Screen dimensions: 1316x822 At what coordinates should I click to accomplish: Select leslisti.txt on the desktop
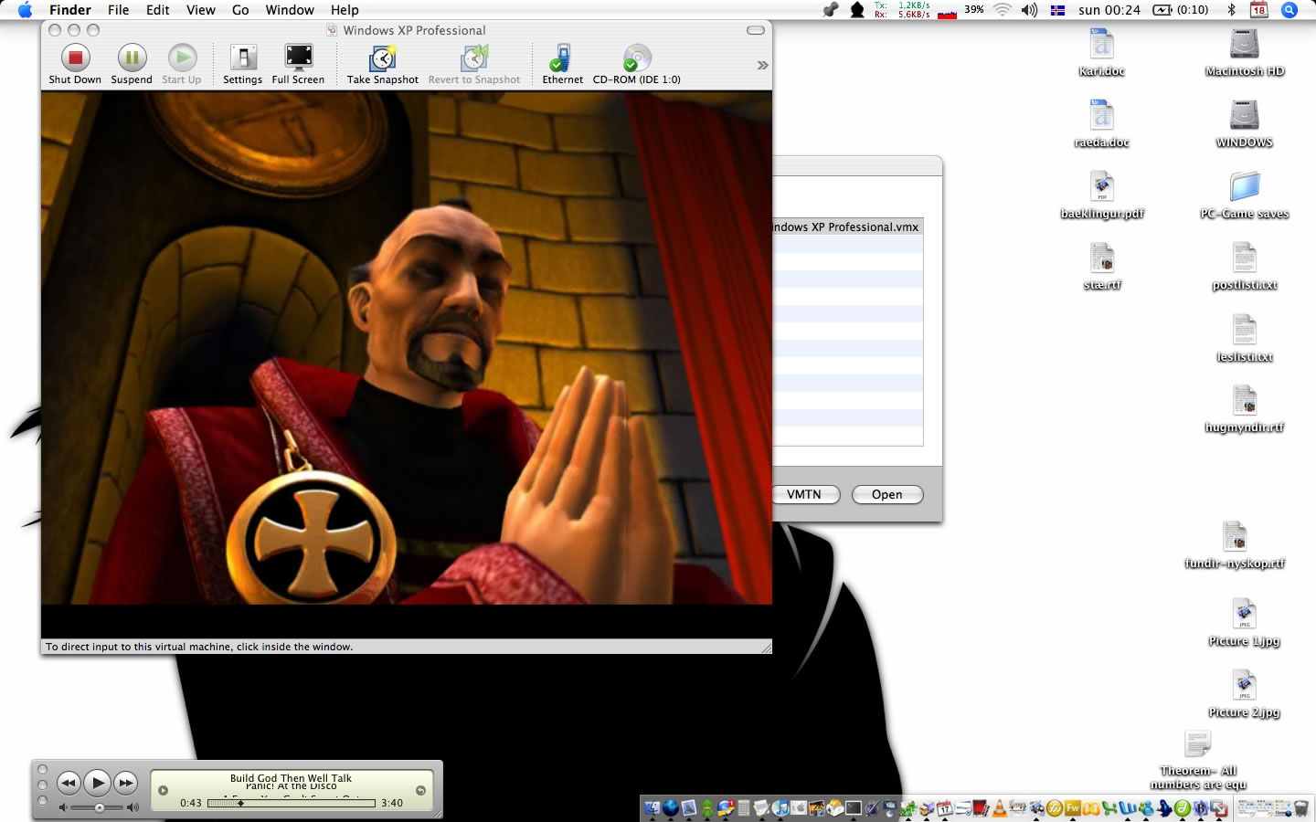tap(1244, 338)
